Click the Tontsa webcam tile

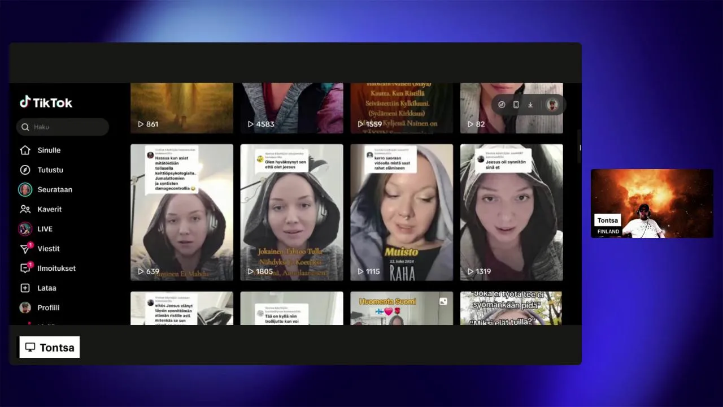tap(652, 203)
